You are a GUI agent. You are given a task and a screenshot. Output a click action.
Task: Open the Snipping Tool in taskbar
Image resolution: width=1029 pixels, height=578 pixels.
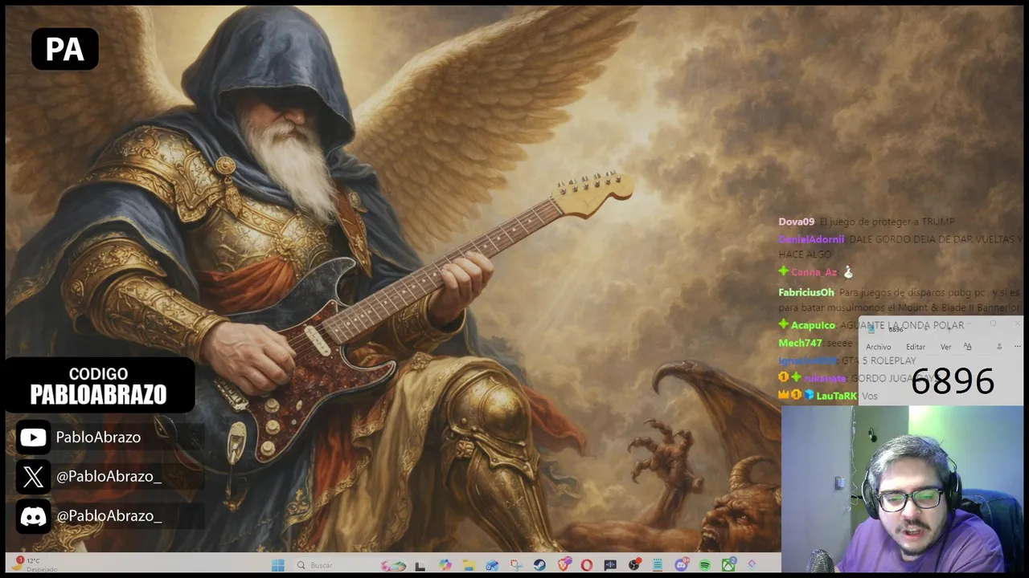[515, 565]
